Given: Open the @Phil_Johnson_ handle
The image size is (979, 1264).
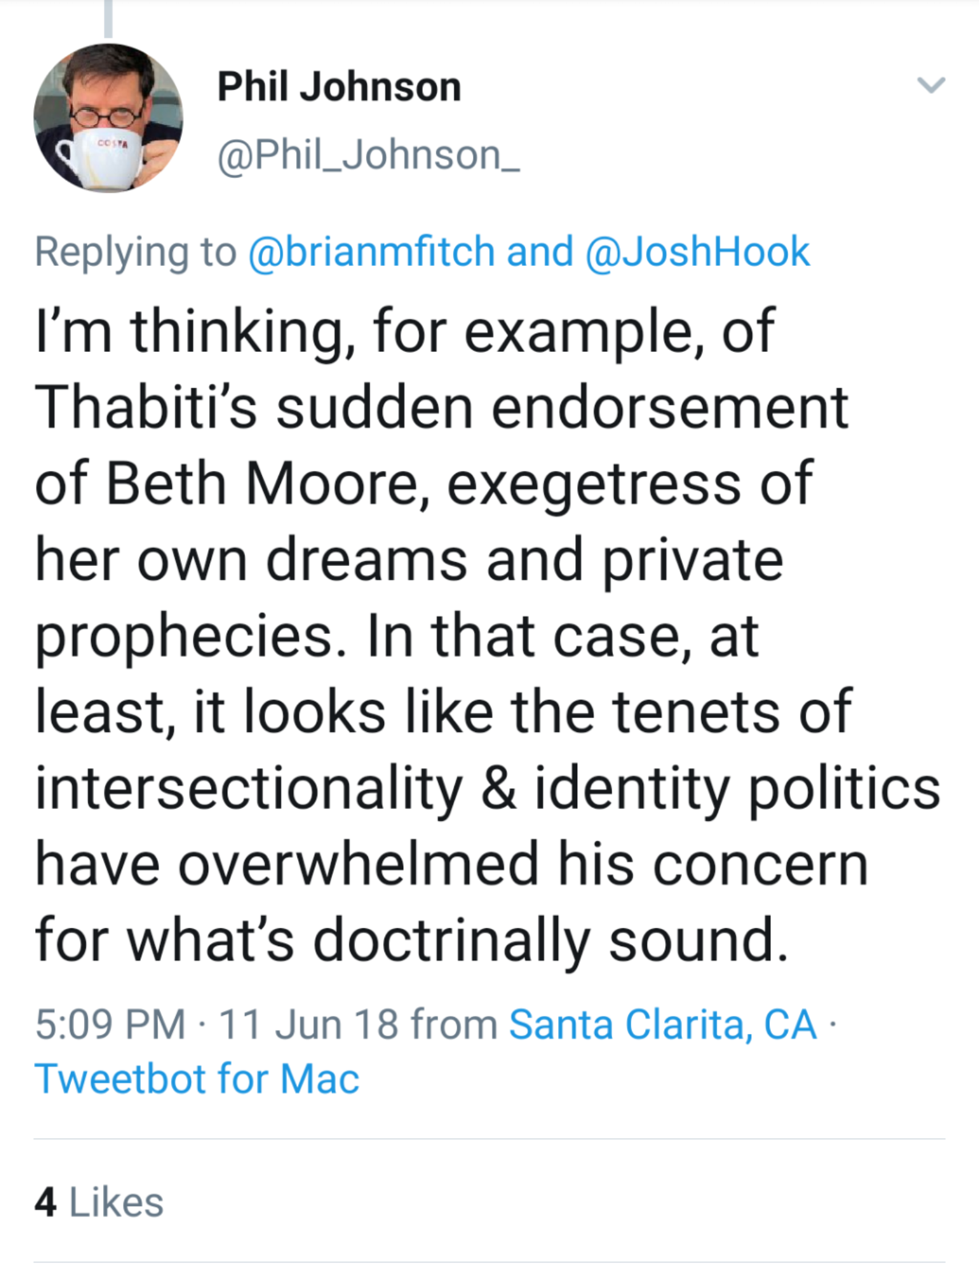Looking at the screenshot, I should click(x=369, y=154).
